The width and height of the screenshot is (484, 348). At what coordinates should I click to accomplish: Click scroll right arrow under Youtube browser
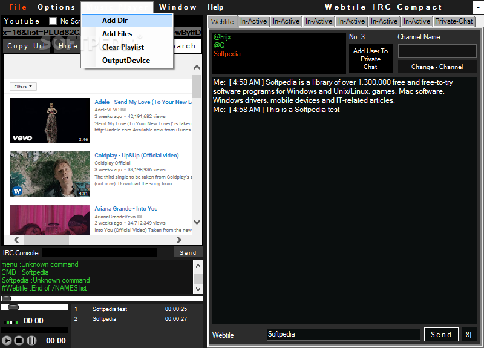click(178, 240)
